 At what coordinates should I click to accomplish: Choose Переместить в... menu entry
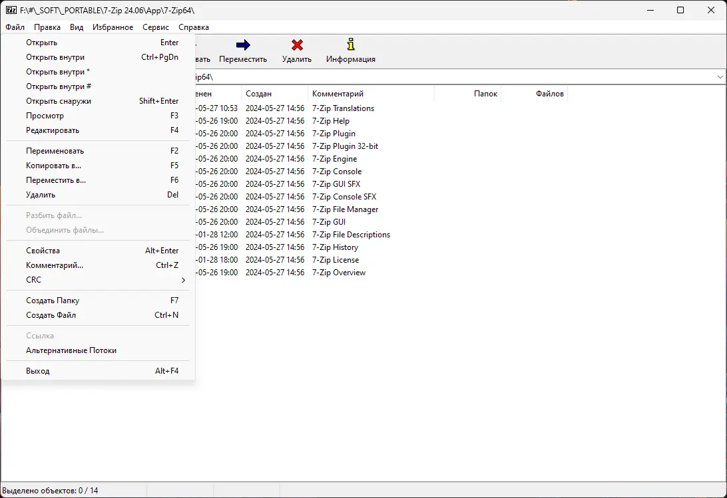99,180
